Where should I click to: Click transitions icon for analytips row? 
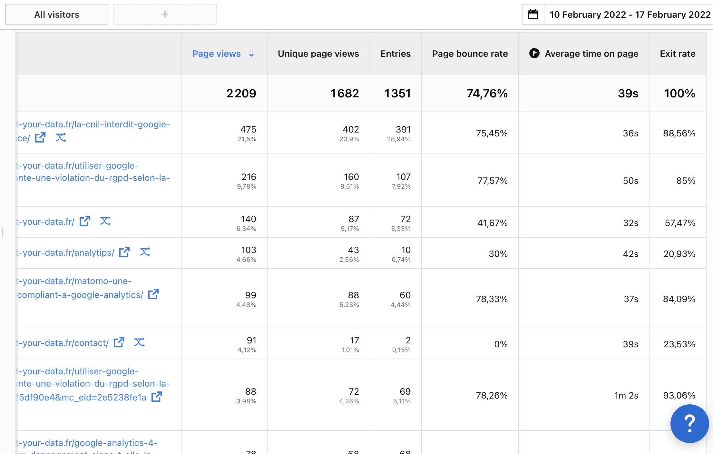pos(145,252)
